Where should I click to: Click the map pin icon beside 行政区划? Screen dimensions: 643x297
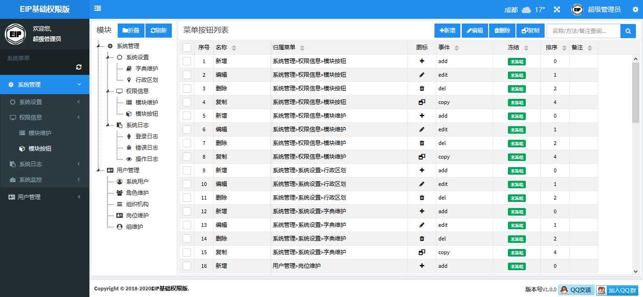[x=129, y=80]
